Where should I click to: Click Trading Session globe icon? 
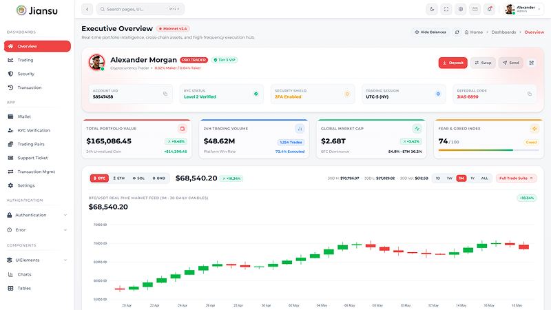point(438,94)
